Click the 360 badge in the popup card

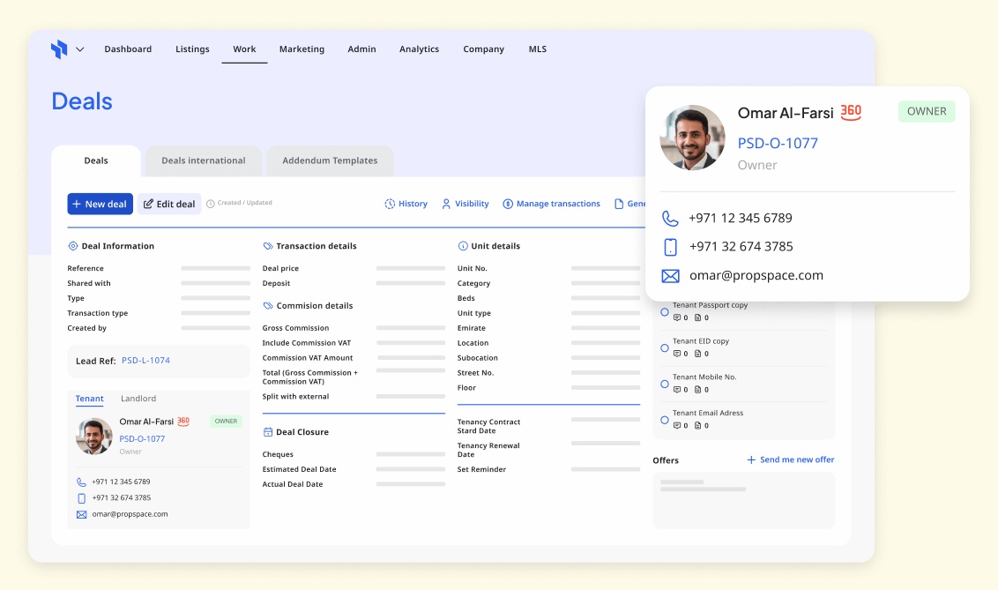[x=851, y=113]
